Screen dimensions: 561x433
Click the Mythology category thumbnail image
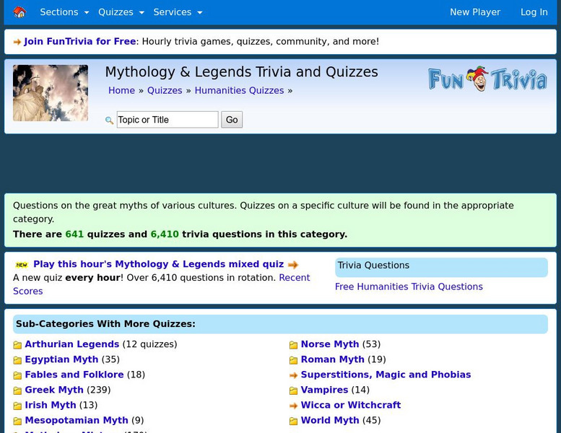click(x=51, y=93)
